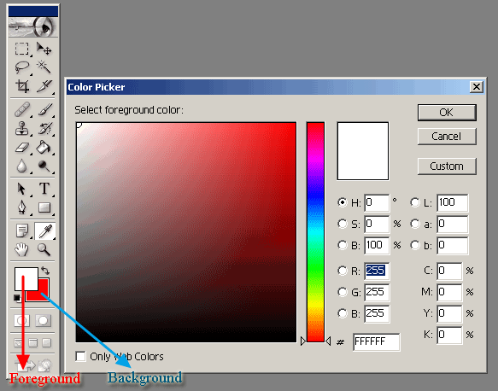The width and height of the screenshot is (498, 391).
Task: Select the Slice tool
Action: (44, 86)
